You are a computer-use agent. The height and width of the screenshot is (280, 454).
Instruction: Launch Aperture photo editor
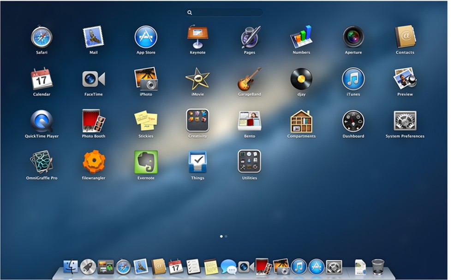(353, 37)
